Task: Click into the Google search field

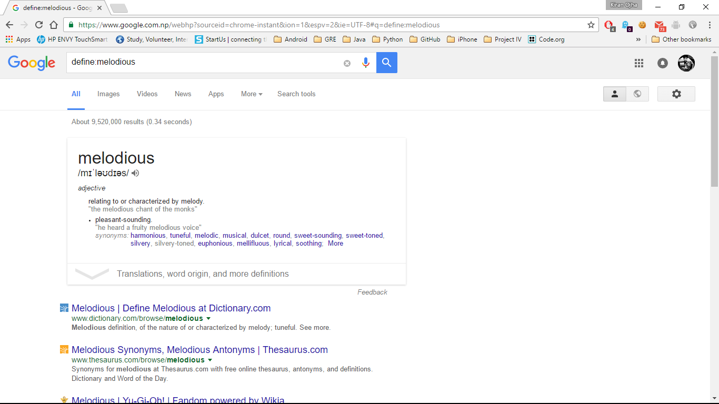Action: 205,62
